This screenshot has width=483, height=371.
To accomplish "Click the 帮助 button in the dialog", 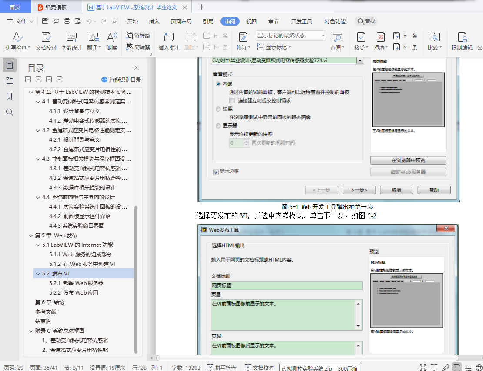I will [x=434, y=190].
